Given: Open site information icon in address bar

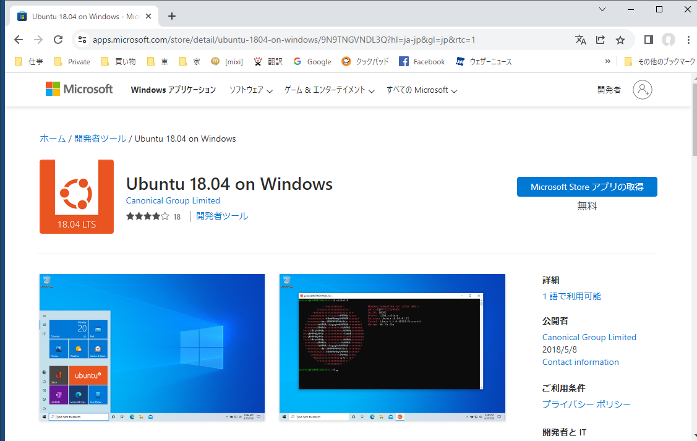Looking at the screenshot, I should coord(82,40).
